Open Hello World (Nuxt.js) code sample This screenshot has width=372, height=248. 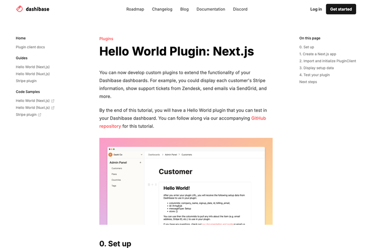click(x=33, y=107)
